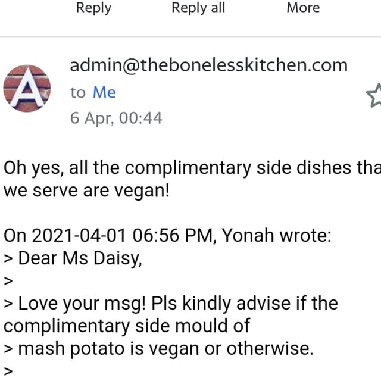Click the word "vegan!" in the reply
Screen dimensions: 381x381
tap(142, 191)
